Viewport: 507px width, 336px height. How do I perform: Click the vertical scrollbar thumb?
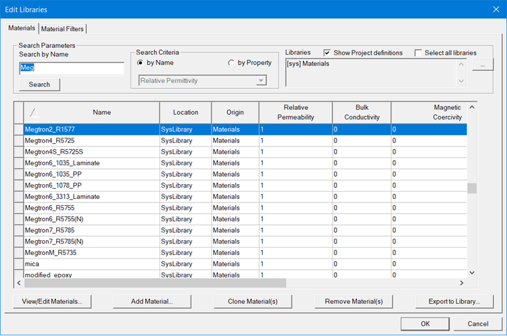tap(472, 188)
